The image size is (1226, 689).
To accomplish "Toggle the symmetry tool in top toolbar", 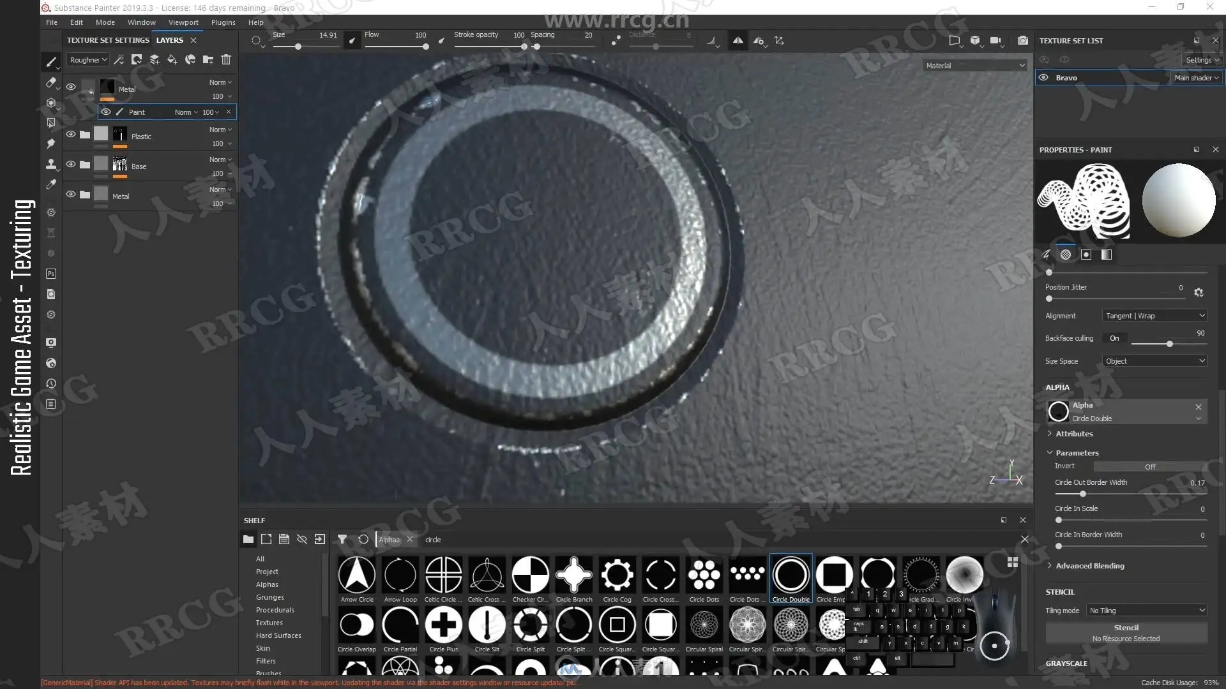I will (x=738, y=40).
